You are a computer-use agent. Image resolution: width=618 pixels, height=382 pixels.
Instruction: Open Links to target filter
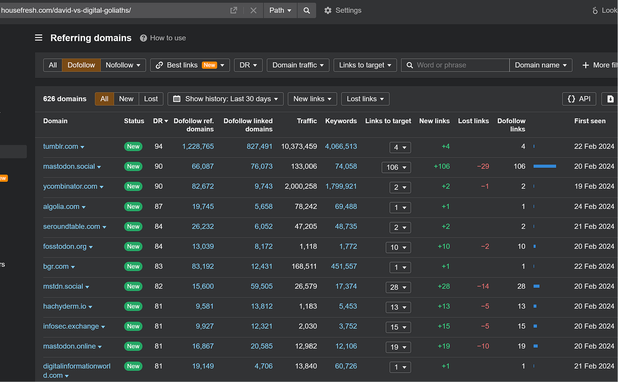click(x=365, y=65)
